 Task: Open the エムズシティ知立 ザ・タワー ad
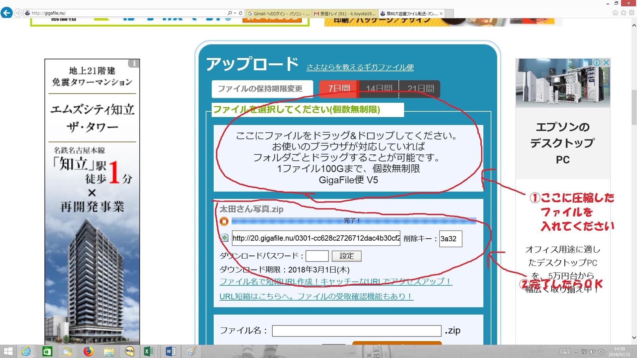coord(92,202)
